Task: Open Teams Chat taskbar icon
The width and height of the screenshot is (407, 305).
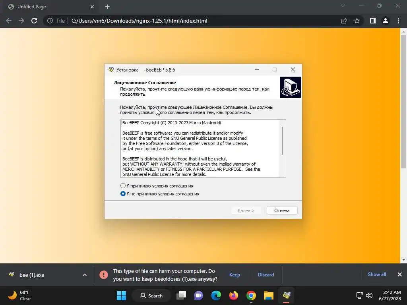Action: (x=199, y=295)
